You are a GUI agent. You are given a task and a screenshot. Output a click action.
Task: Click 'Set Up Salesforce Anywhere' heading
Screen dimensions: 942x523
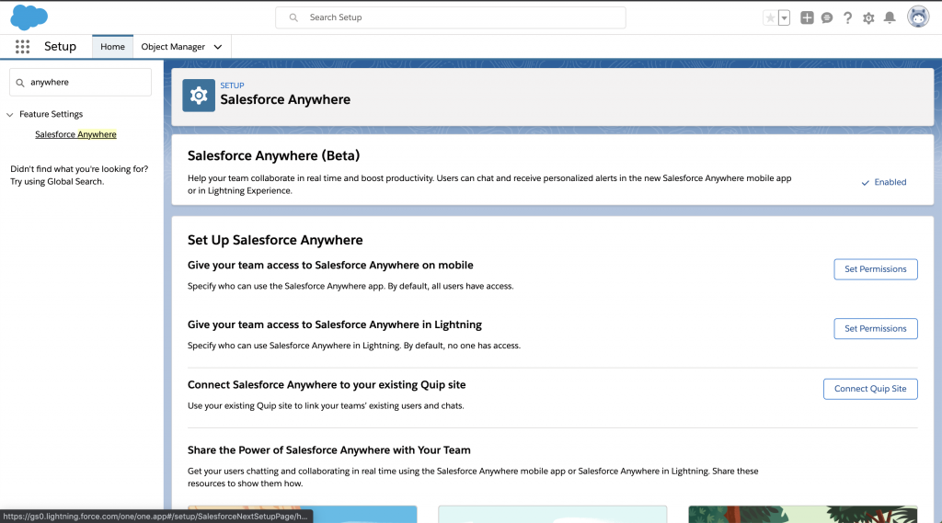[275, 240]
